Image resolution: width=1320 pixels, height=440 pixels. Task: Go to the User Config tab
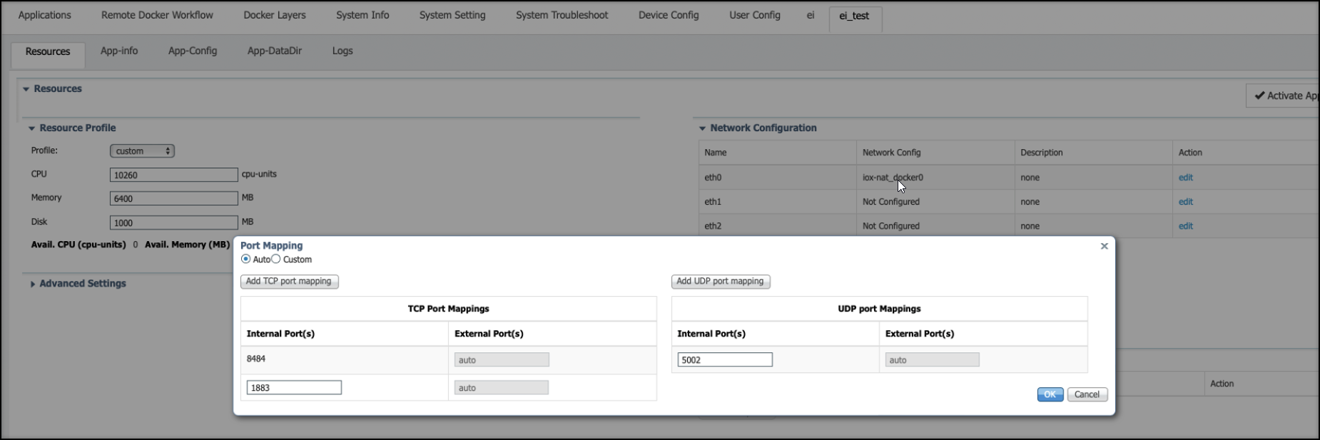[x=755, y=15]
